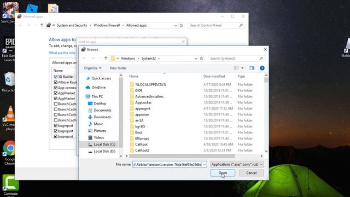Open the view options dropdown arrow
Screen dimensions: 350x197
[242, 68]
